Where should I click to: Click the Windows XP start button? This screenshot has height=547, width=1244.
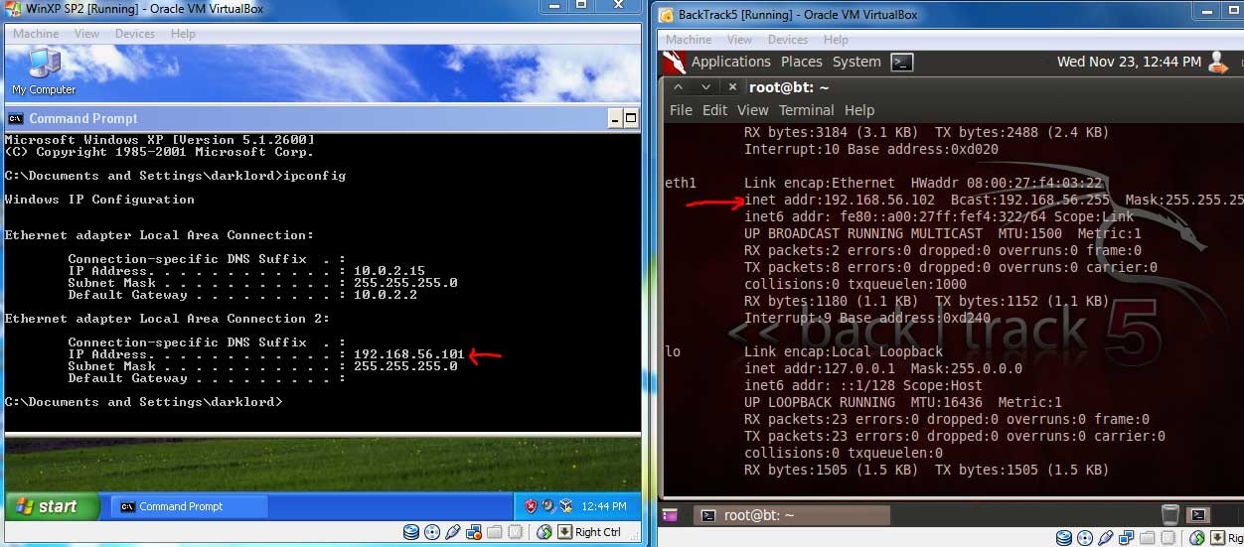(x=53, y=506)
